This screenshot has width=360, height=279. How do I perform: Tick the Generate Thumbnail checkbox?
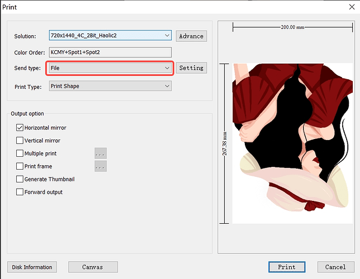(20, 179)
